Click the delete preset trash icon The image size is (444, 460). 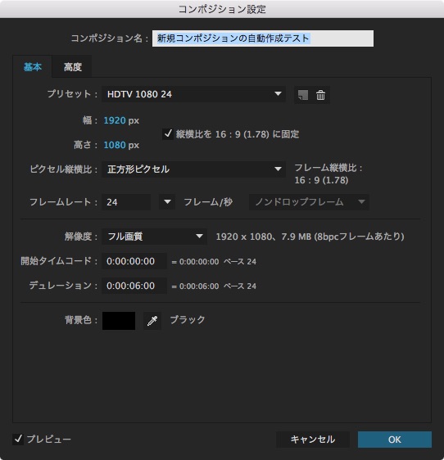coord(320,95)
